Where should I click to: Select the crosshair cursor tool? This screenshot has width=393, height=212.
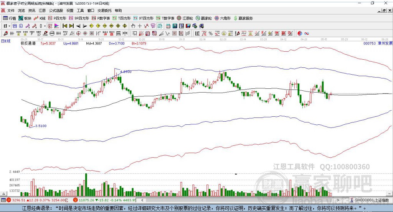(x=140, y=26)
